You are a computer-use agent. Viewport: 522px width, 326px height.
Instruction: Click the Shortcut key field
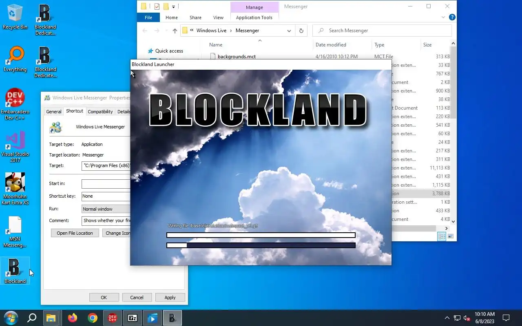click(106, 196)
